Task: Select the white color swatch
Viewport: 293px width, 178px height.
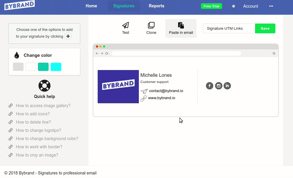Action: (31, 67)
